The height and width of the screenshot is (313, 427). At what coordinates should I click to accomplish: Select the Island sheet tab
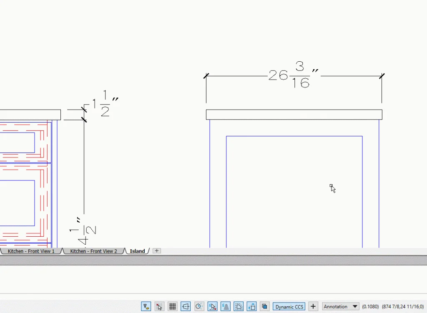(137, 251)
